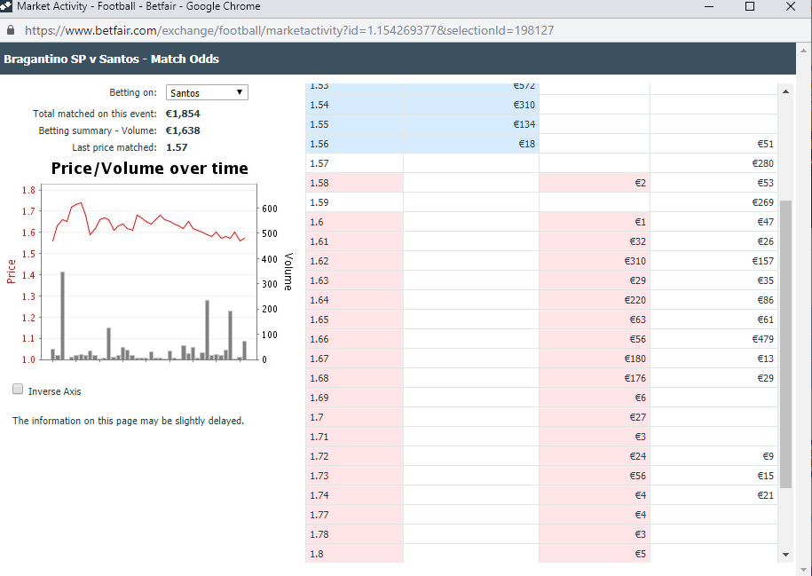812x576 pixels.
Task: Click the table's vertical scrollbar thumb
Action: pos(785,344)
